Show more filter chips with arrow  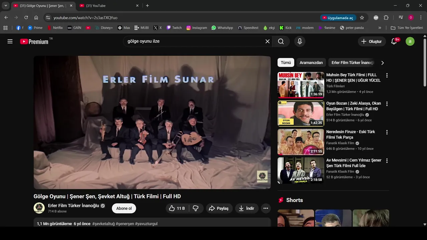383,63
